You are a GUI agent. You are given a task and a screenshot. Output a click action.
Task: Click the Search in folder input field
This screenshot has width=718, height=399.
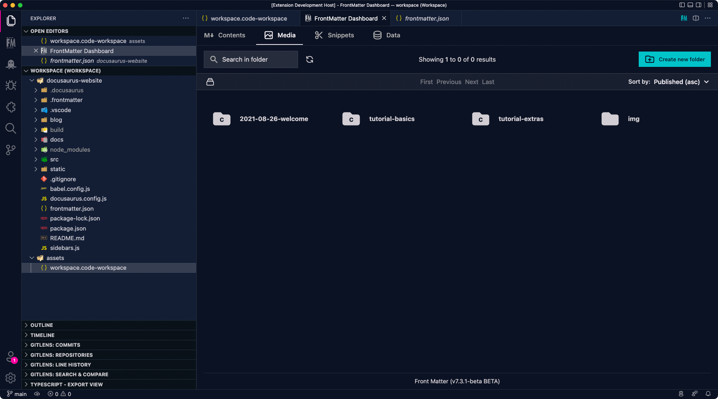click(251, 59)
